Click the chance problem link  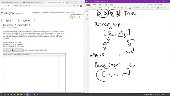pyautogui.click(x=16, y=27)
